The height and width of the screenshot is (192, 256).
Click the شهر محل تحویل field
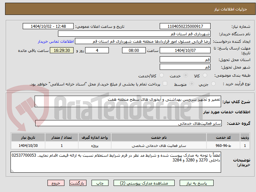pyautogui.click(x=185, y=67)
